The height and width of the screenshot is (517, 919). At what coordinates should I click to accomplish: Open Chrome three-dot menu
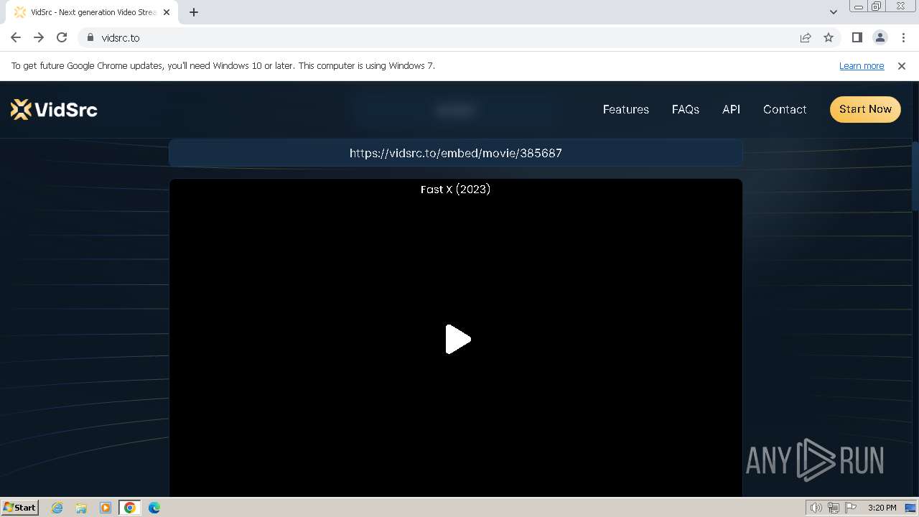pyautogui.click(x=903, y=37)
